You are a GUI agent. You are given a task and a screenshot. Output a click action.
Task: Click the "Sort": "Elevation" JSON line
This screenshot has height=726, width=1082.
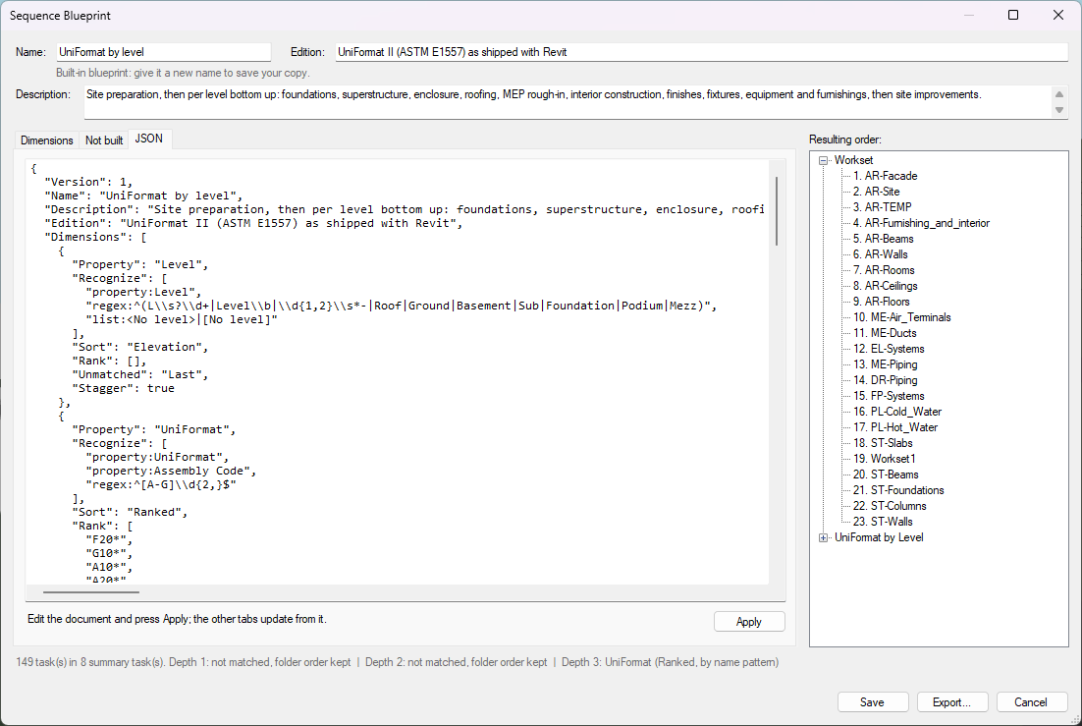[x=140, y=347]
